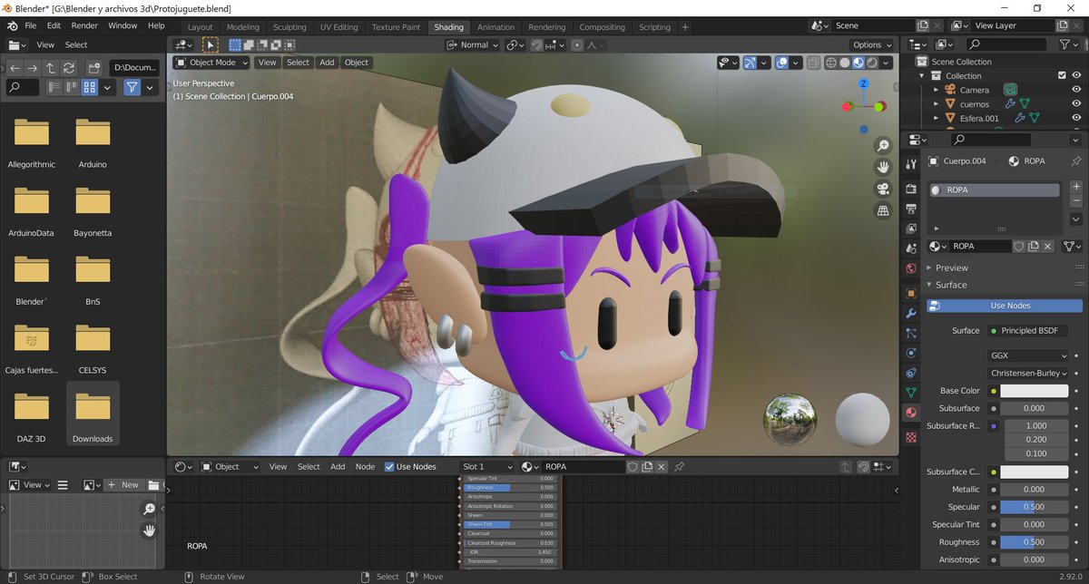Screen dimensions: 1089x584
Task: Go to parent directory in file browser
Action: [x=50, y=68]
